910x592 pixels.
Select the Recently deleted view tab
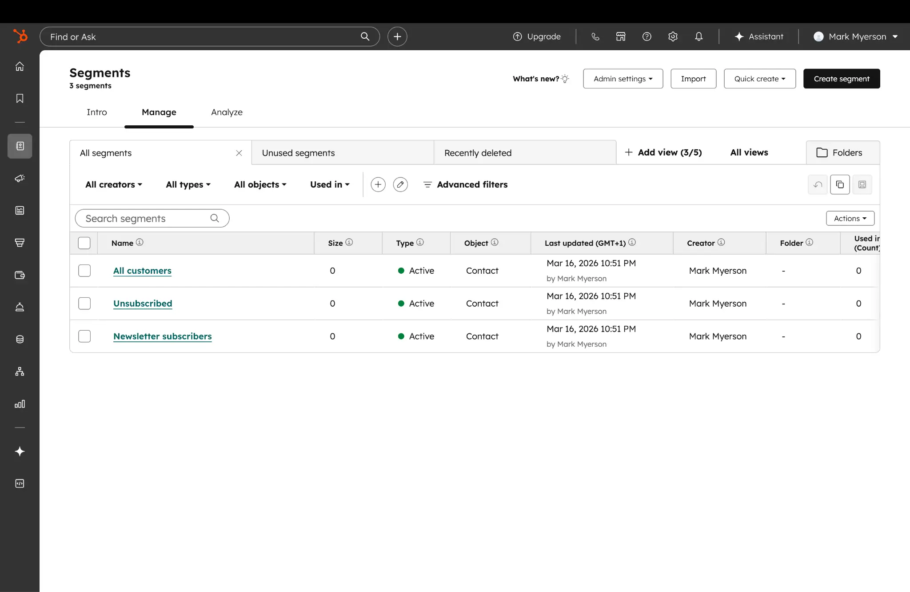(478, 152)
